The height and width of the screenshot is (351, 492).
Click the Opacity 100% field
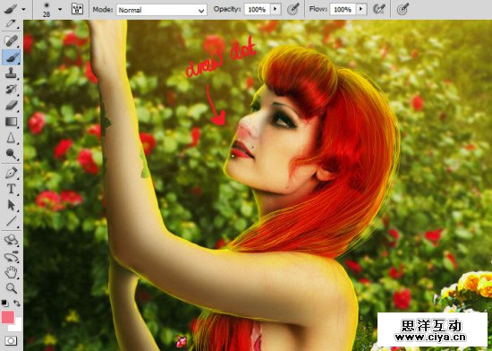(x=257, y=10)
